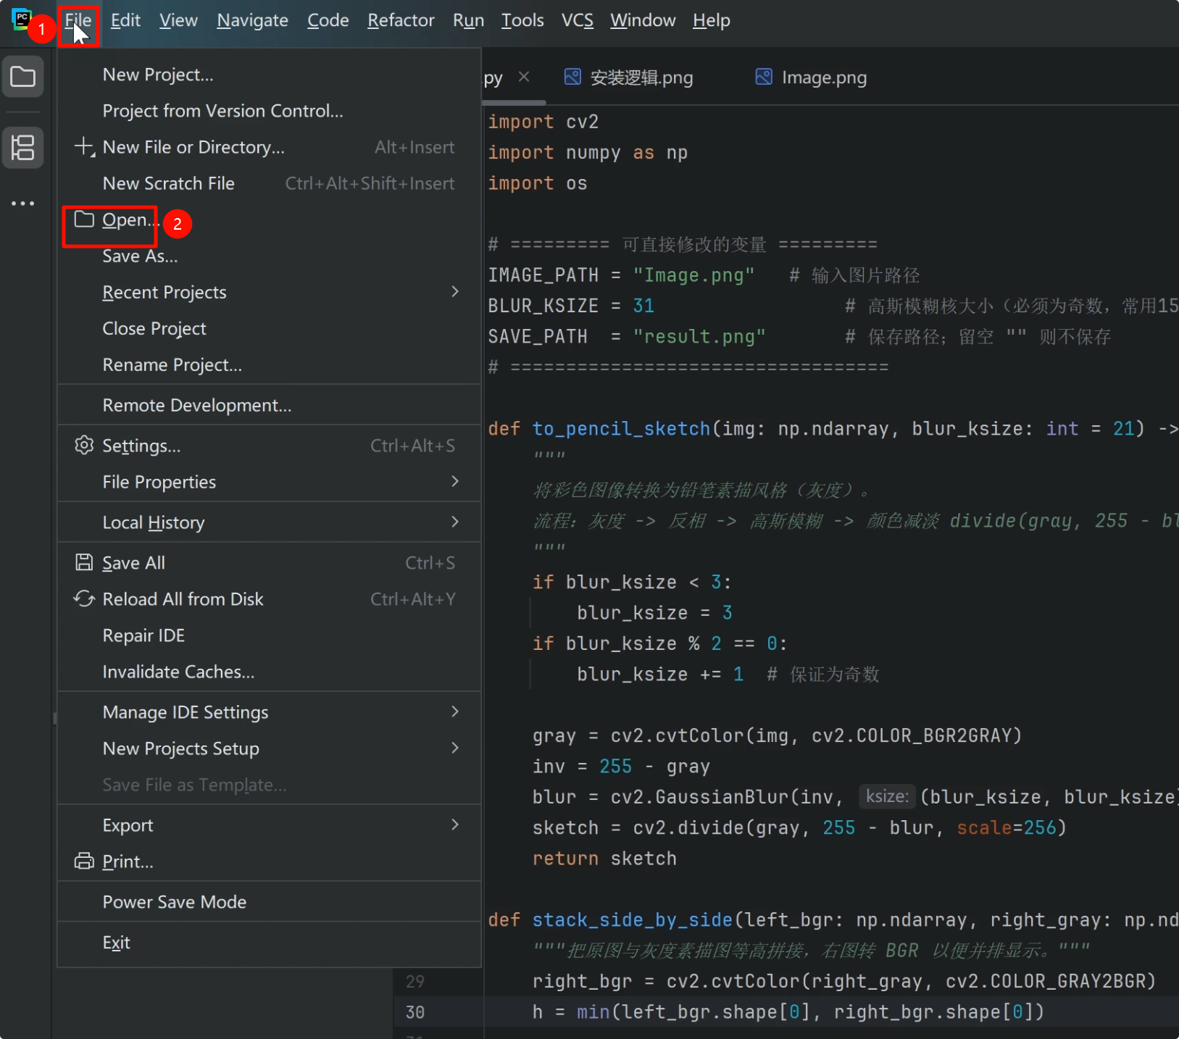Expand the Manage IDE Settings submenu arrow

coord(455,712)
